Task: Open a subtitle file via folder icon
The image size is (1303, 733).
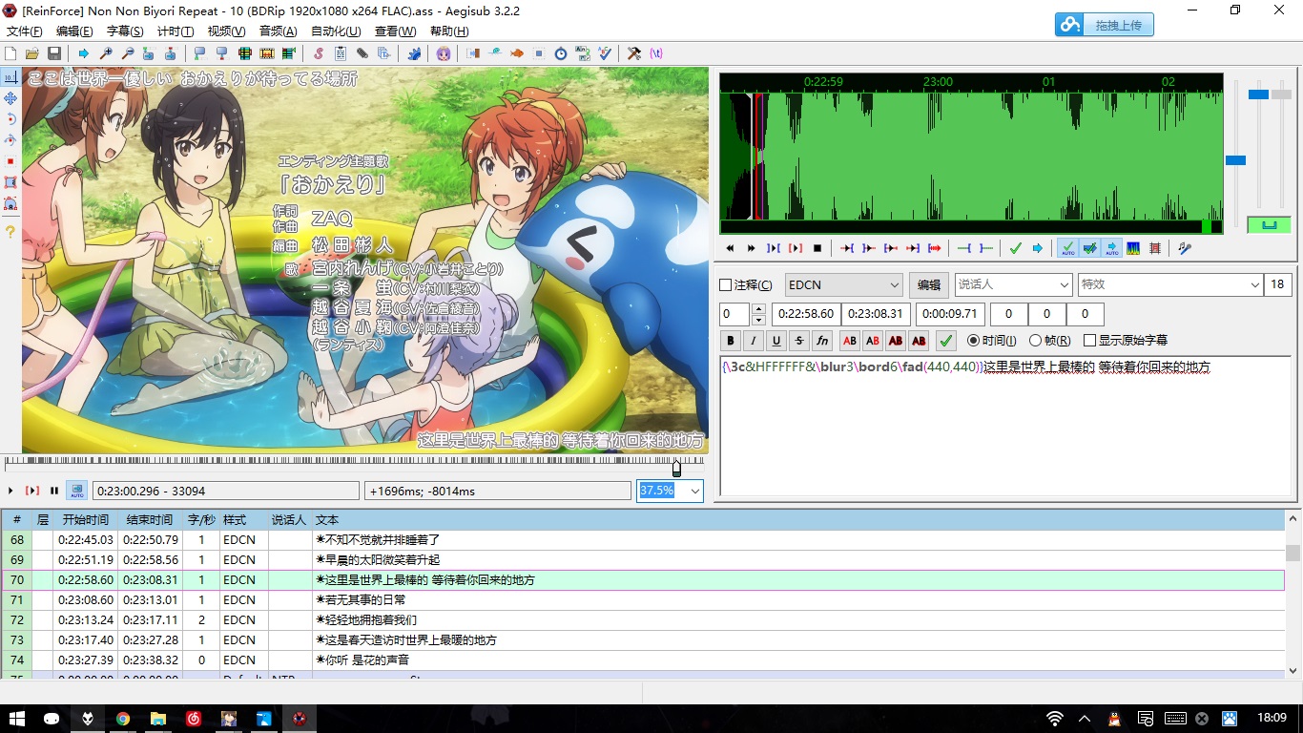Action: click(x=31, y=53)
